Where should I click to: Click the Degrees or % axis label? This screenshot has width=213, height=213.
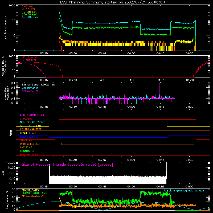coord(7,199)
